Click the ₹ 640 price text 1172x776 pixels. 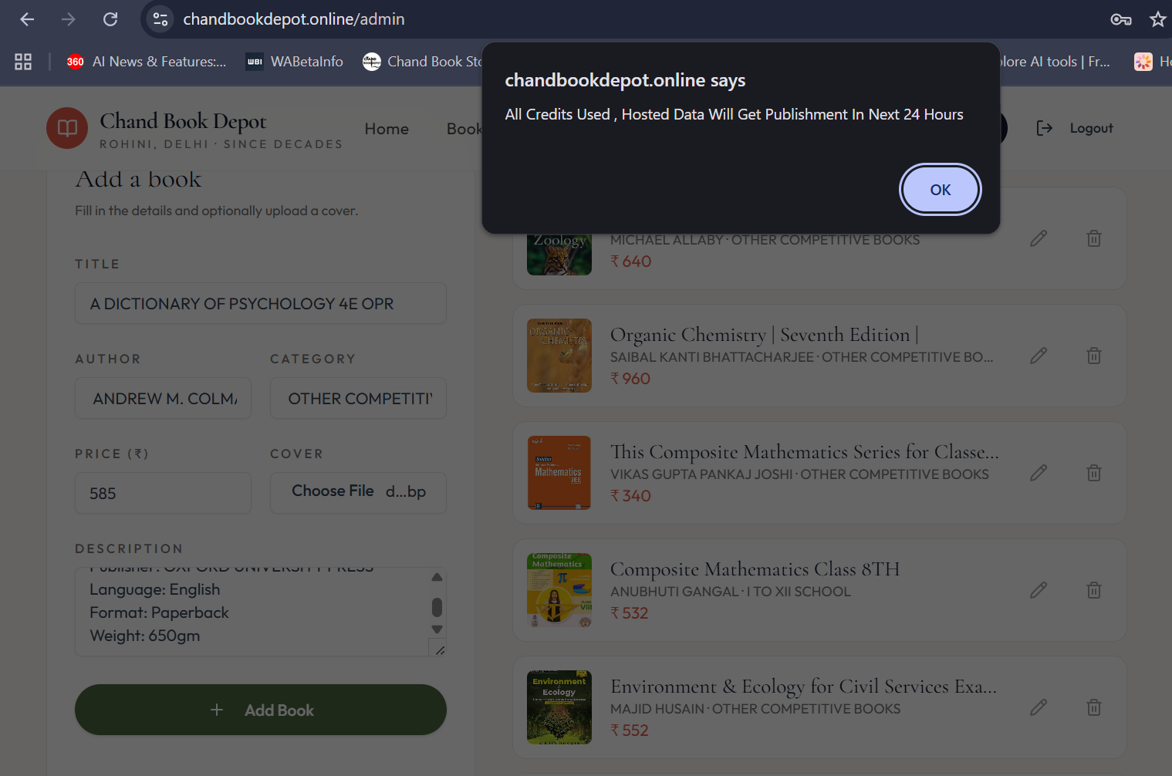coord(631,261)
